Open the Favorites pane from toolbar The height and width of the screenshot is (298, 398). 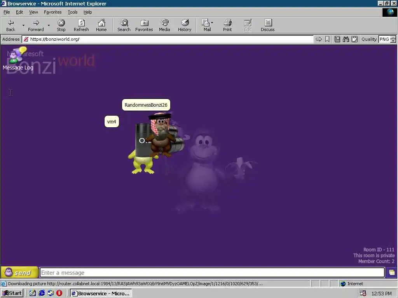[144, 25]
